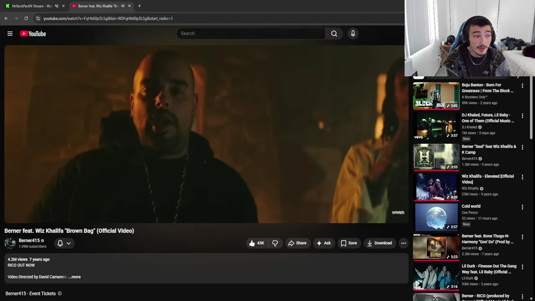The width and height of the screenshot is (535, 301).
Task: Close the Berner feat. Wiz Khalifa tab
Action: click(x=129, y=6)
